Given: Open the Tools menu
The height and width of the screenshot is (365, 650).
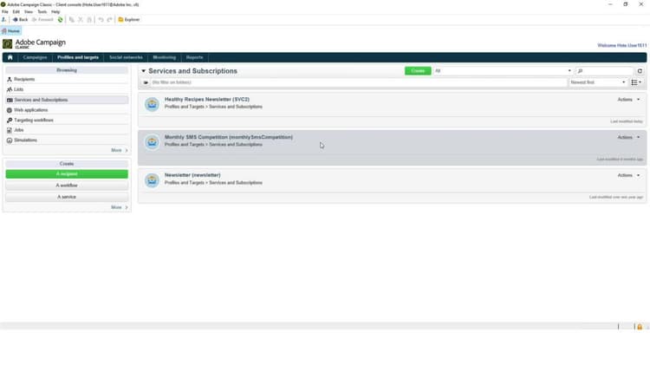Looking at the screenshot, I should point(42,11).
